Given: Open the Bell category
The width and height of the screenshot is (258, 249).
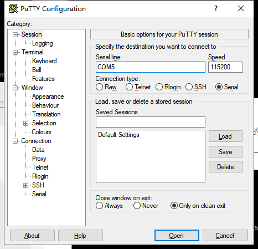Looking at the screenshot, I should [x=37, y=70].
